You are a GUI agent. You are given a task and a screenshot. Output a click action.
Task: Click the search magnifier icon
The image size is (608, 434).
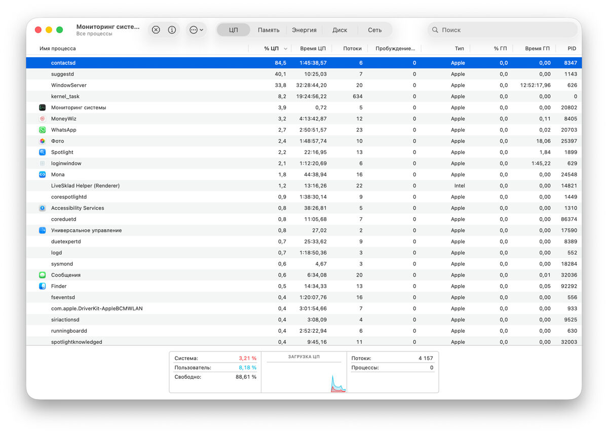pos(435,30)
